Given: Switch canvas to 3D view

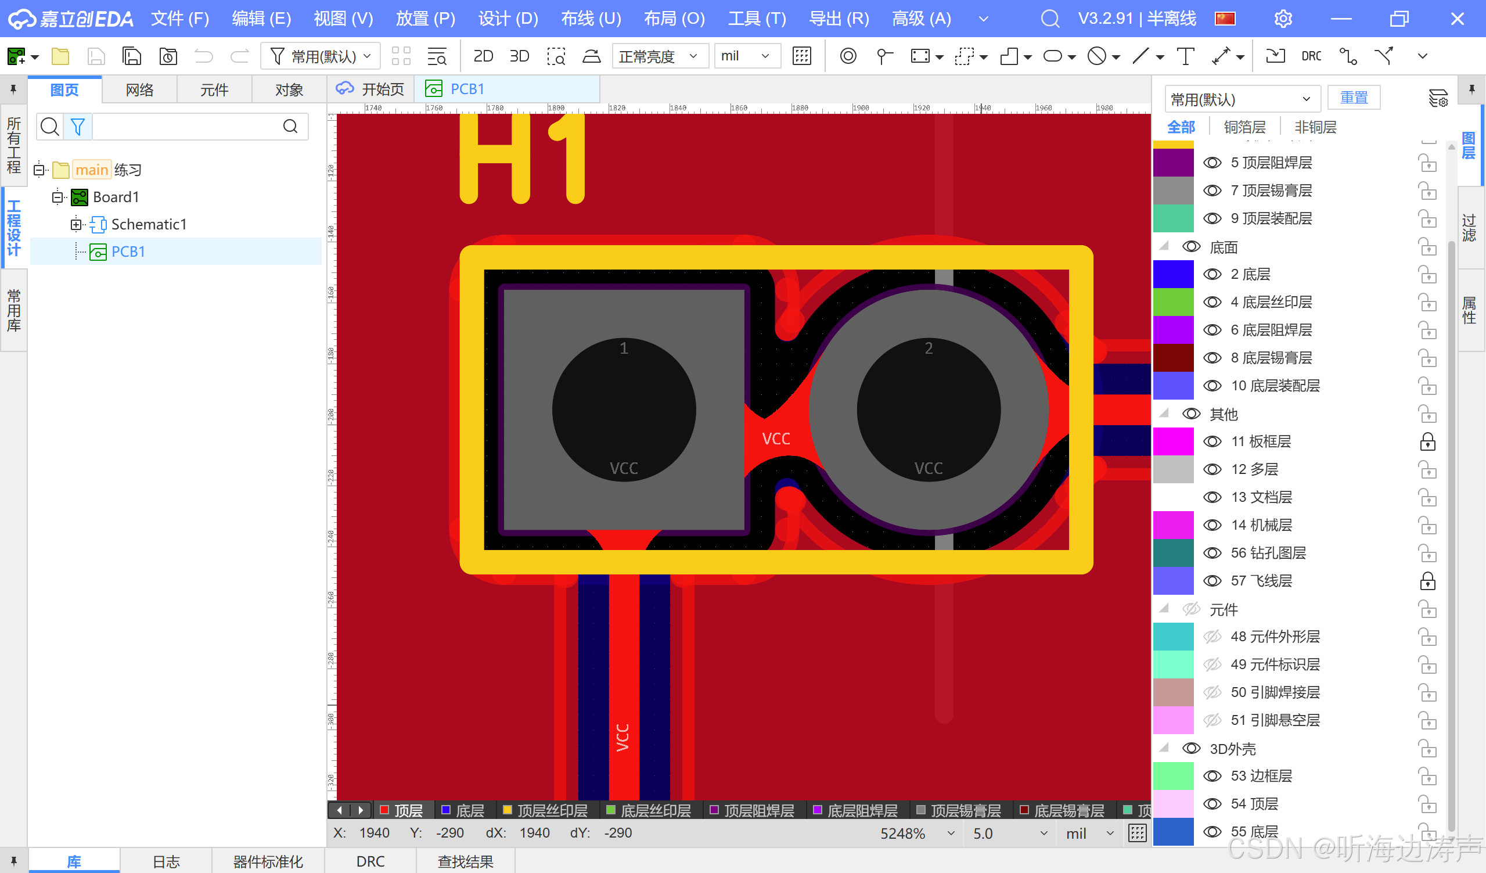Looking at the screenshot, I should point(519,56).
